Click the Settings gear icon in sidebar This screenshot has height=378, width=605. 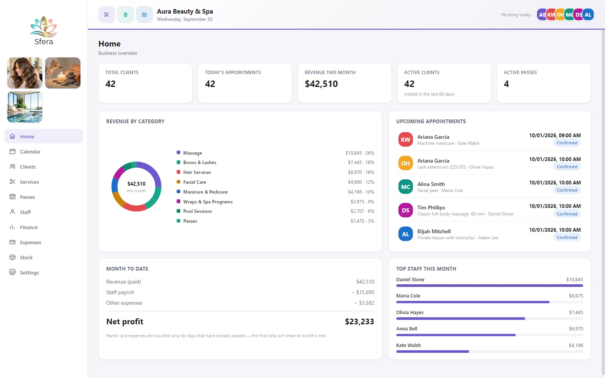coord(12,273)
